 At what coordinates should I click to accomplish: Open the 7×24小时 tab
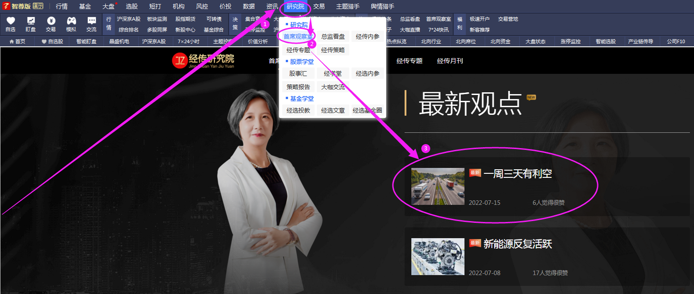189,41
